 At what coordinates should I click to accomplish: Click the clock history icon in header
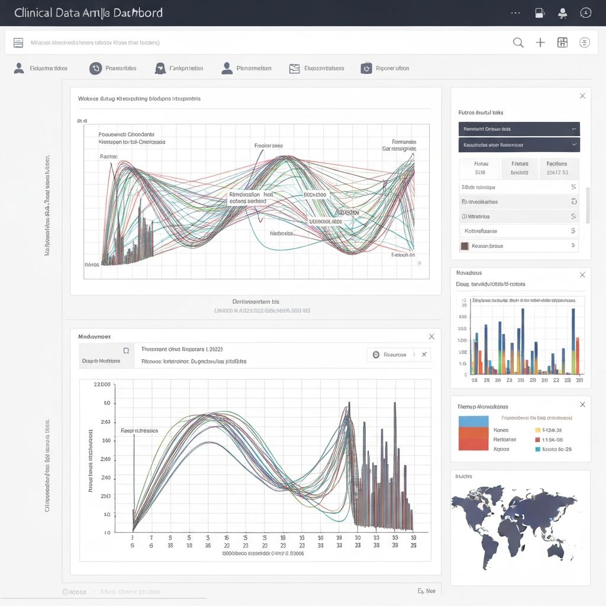coord(585,13)
